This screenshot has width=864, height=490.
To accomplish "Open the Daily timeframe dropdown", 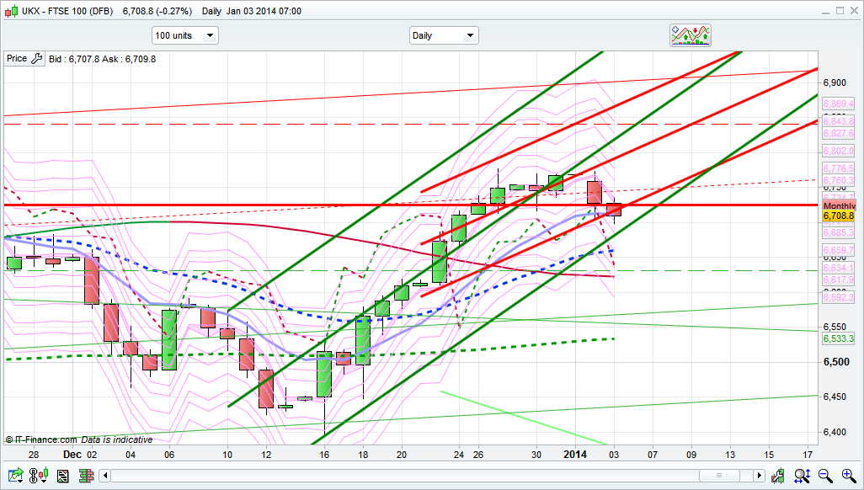I will tap(443, 35).
